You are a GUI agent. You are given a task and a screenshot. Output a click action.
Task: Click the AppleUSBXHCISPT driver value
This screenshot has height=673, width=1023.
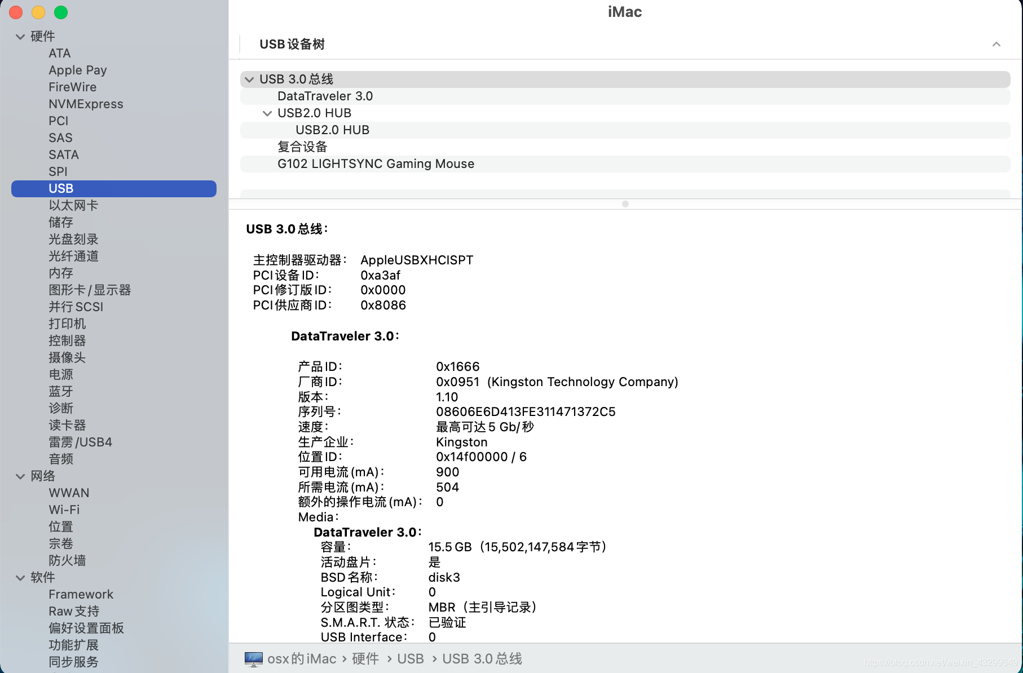coord(417,260)
